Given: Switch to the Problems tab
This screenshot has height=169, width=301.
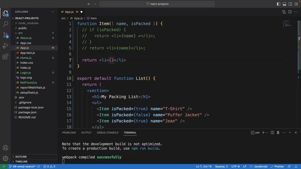Looking at the screenshot, I should pyautogui.click(x=69, y=132).
